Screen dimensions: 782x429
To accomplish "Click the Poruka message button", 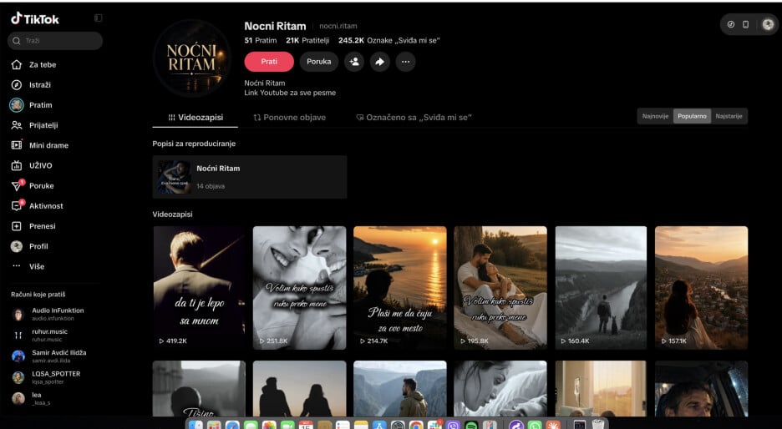I will coord(318,62).
